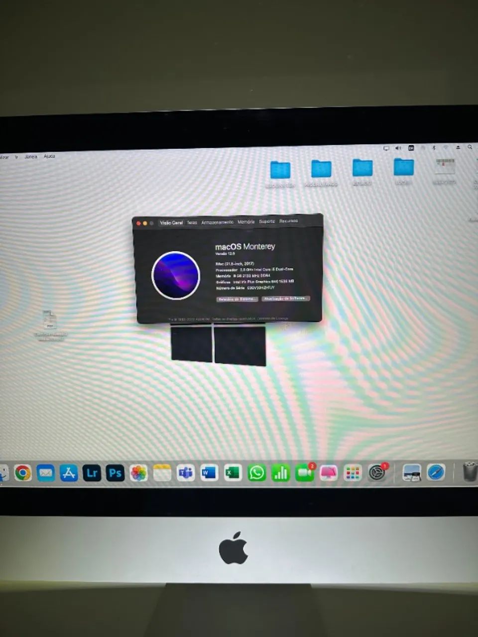Click the Spotlight search magnifier icon
The image size is (478, 637).
coord(470,147)
